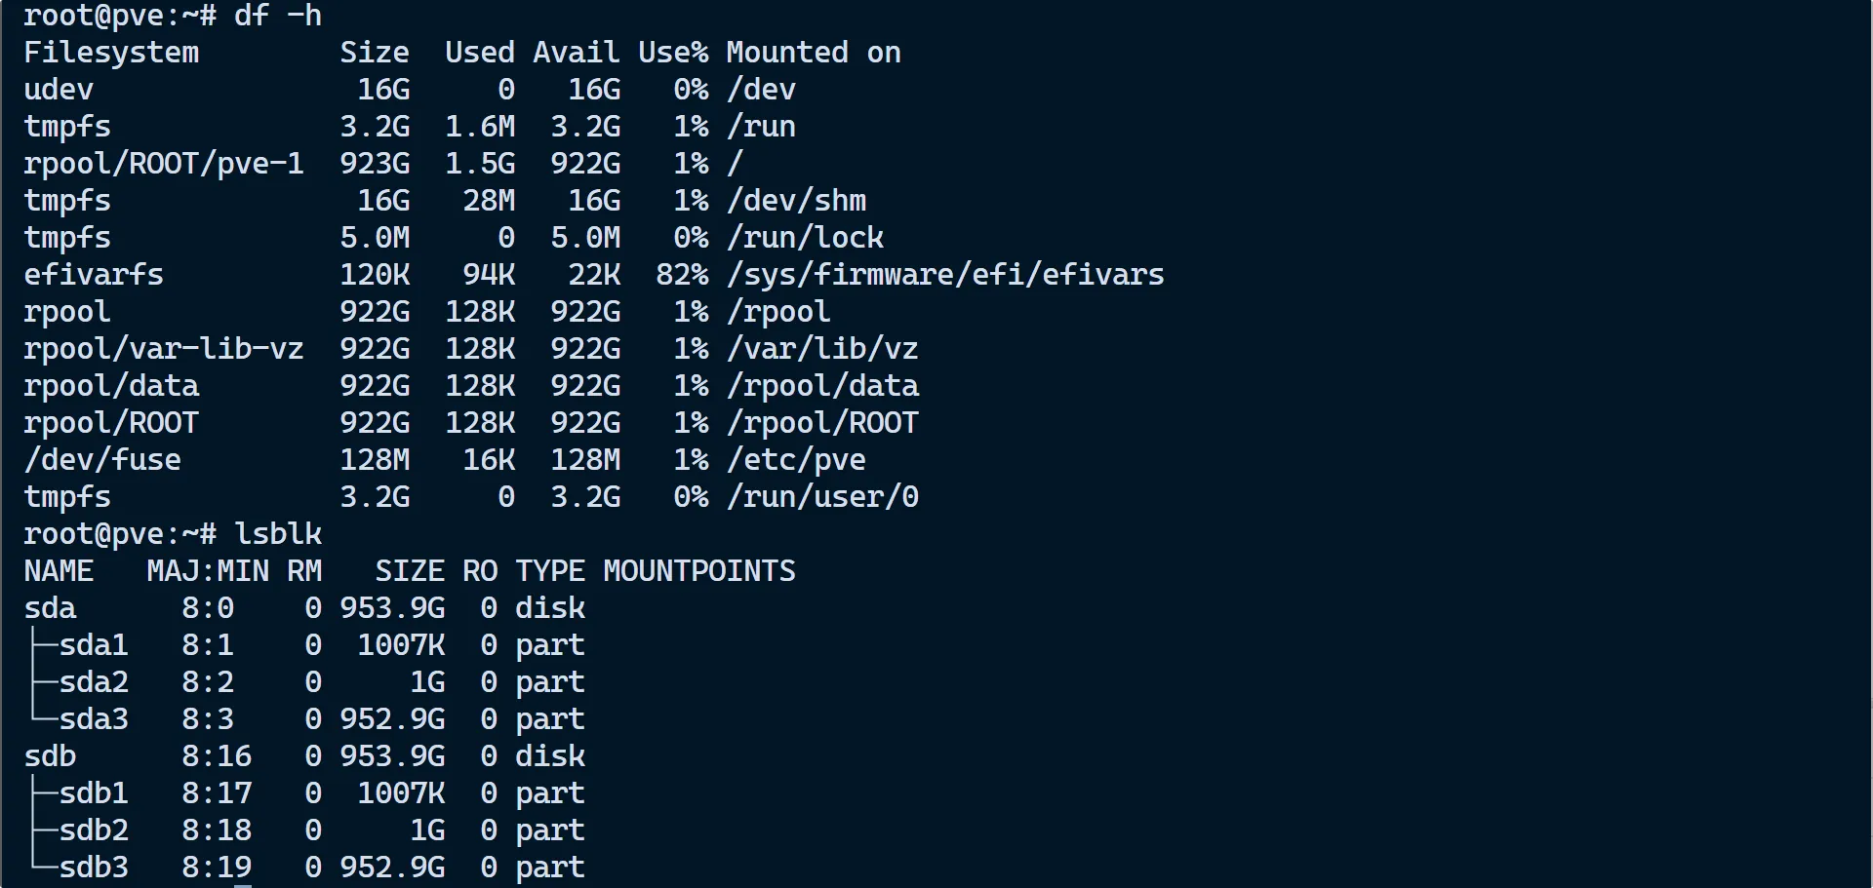Select the 'sda3' partition entry
Viewport: 1873px width, 888px height.
94,719
